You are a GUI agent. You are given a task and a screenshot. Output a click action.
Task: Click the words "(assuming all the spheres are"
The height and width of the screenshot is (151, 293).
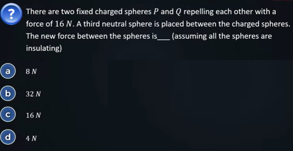click(x=221, y=36)
